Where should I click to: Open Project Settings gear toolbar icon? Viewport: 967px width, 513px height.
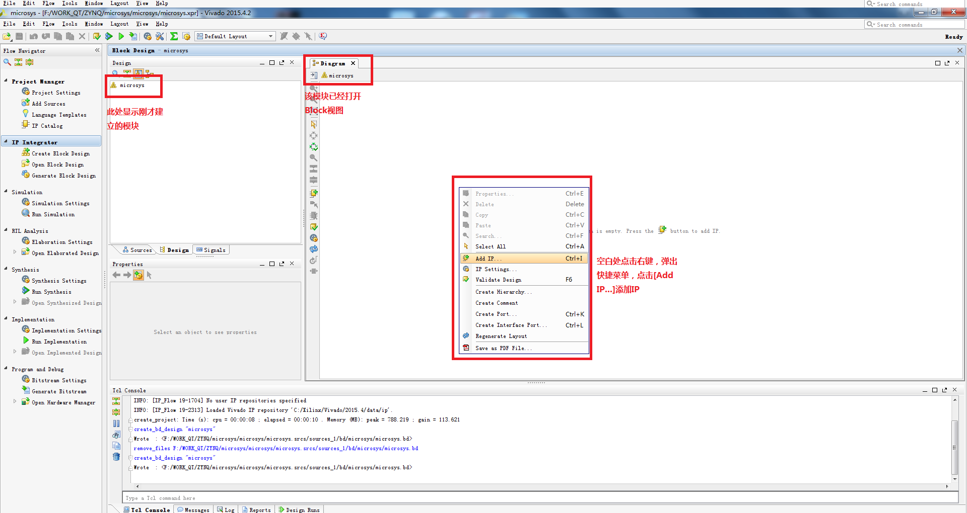point(148,36)
